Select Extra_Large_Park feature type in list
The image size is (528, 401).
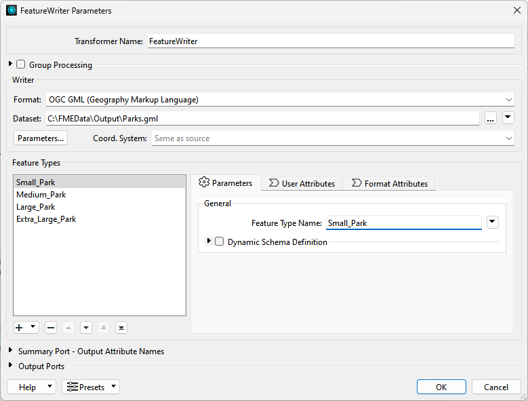point(100,219)
